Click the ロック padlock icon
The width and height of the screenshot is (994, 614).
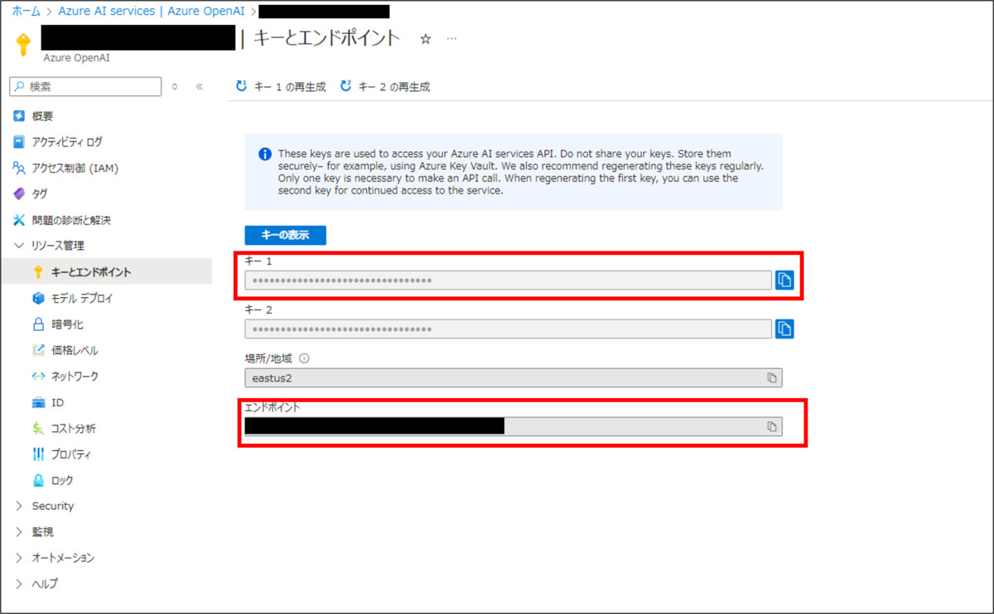pos(38,480)
